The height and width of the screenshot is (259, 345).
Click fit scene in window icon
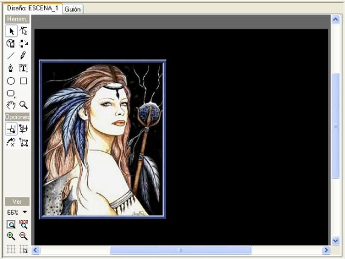(11, 224)
